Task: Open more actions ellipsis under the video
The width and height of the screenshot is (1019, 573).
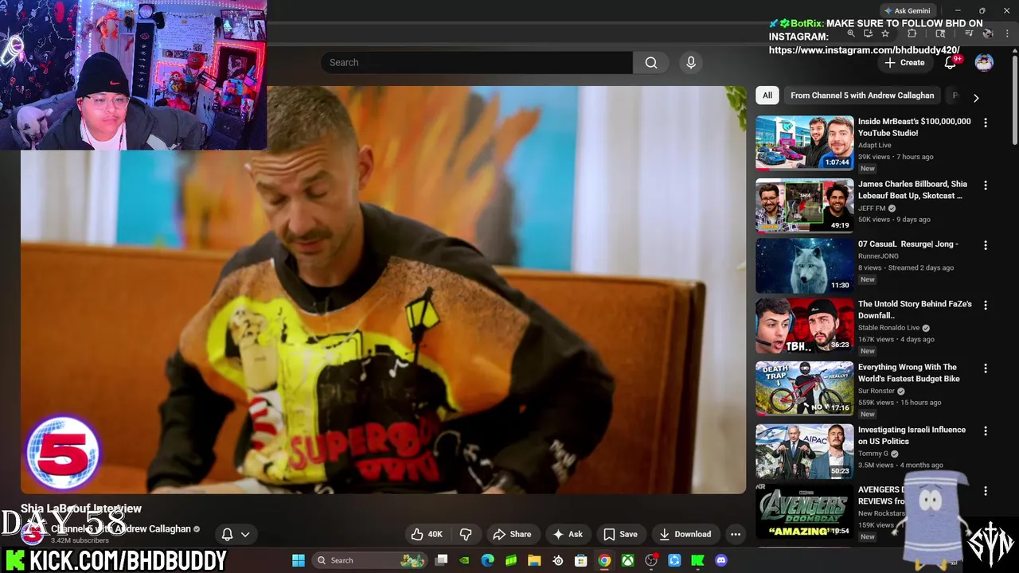Action: tap(736, 534)
